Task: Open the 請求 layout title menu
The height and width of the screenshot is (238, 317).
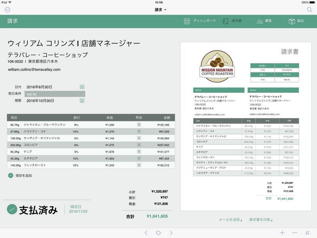Action: [x=160, y=10]
